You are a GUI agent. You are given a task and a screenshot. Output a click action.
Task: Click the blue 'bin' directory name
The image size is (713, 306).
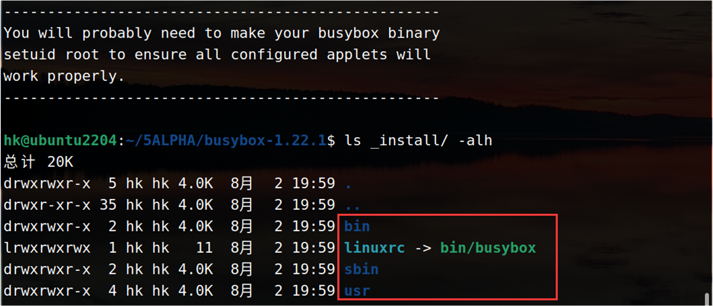click(x=357, y=226)
